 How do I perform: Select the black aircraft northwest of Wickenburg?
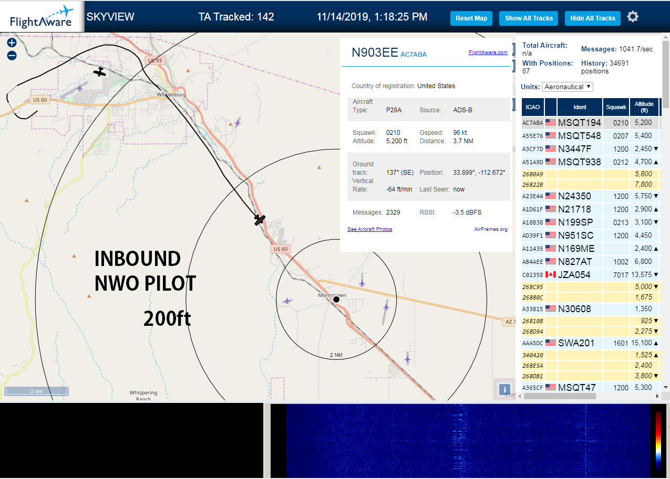[100, 72]
